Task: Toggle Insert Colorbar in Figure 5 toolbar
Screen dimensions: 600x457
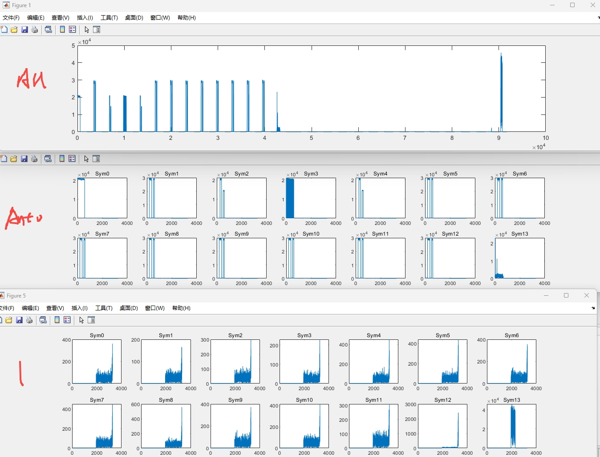Action: (57, 320)
